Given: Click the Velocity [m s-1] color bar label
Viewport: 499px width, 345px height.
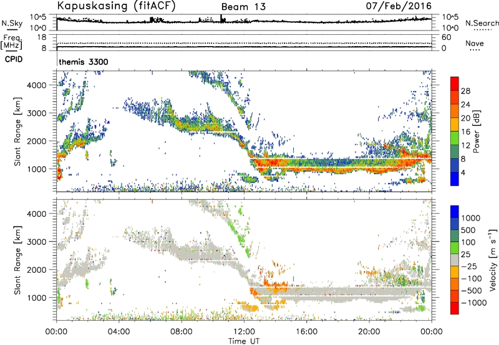Looking at the screenshot, I should point(493,260).
